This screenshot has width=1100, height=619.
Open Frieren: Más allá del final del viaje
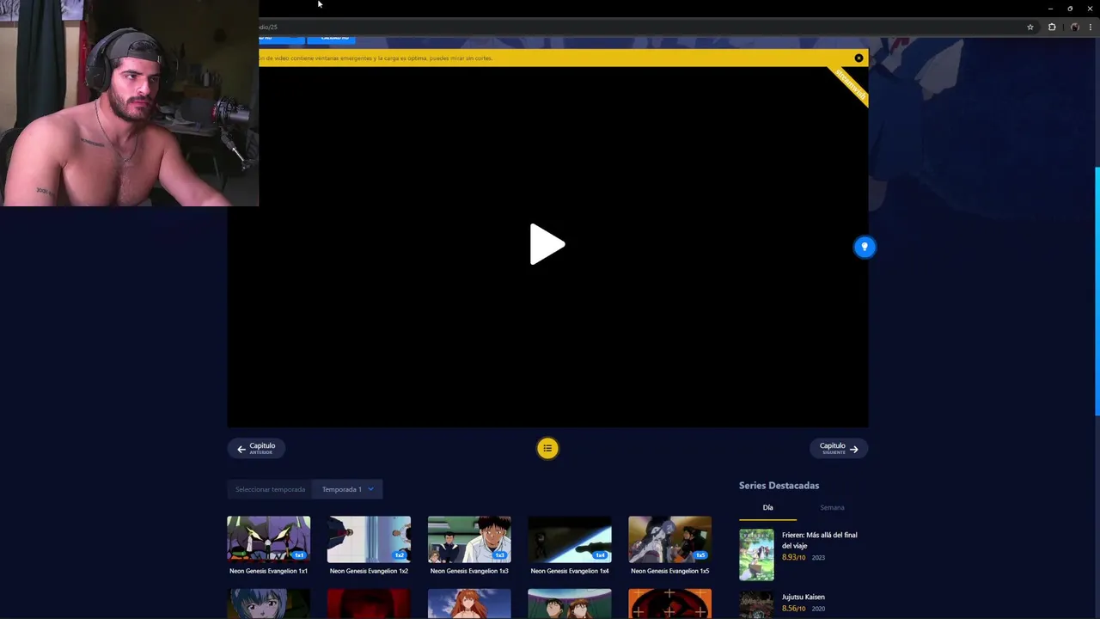click(x=819, y=540)
